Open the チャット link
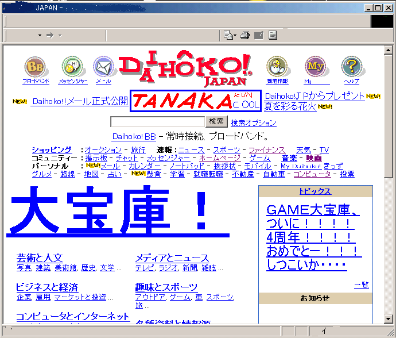Screen dimensions: 396x338 (127, 158)
